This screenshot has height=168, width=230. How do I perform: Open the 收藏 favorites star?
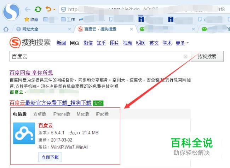coord(31,19)
